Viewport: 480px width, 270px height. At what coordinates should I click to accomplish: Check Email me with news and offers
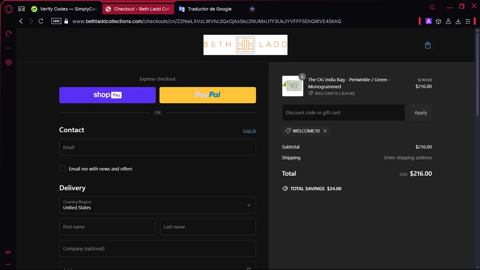(62, 169)
